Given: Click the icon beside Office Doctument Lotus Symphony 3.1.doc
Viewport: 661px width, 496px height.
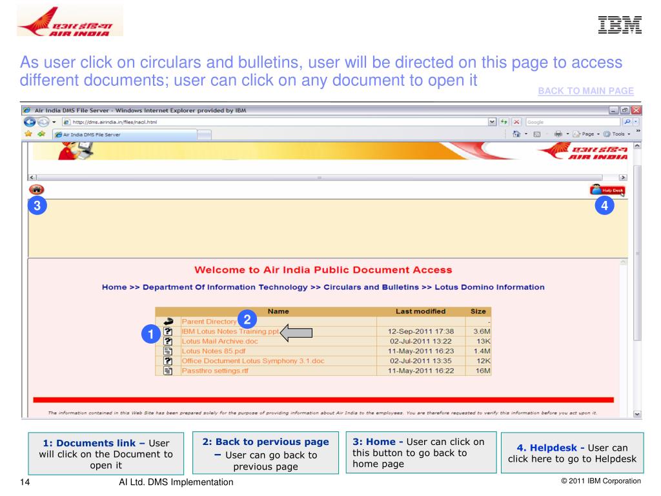Looking at the screenshot, I should 168,360.
